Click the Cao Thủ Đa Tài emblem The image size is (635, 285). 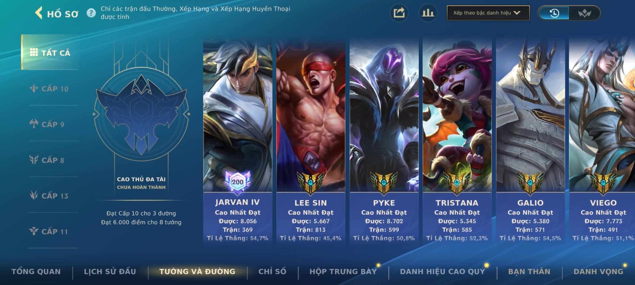pyautogui.click(x=141, y=114)
